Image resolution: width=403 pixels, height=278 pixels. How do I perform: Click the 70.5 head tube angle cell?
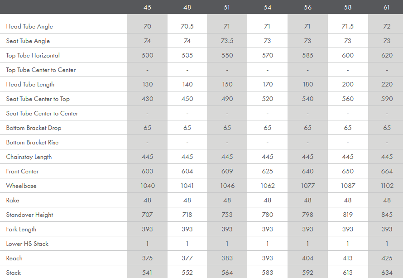point(187,27)
